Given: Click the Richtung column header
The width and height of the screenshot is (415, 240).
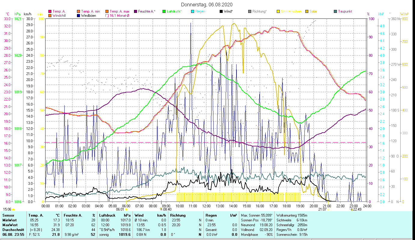Looking at the screenshot, I should 178,215.
